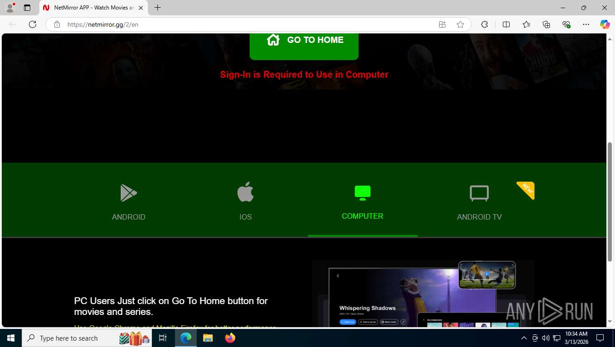This screenshot has width=615, height=347.
Task: Open Browser essentials heart icon
Action: [566, 24]
